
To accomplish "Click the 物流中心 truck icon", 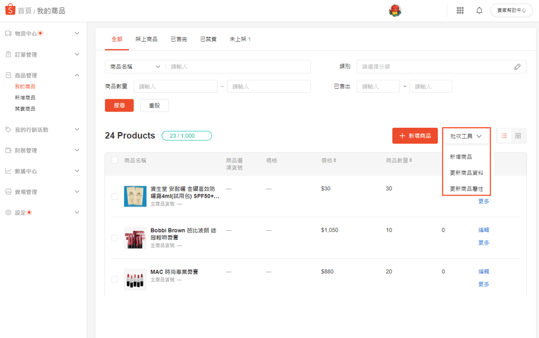I will point(8,33).
